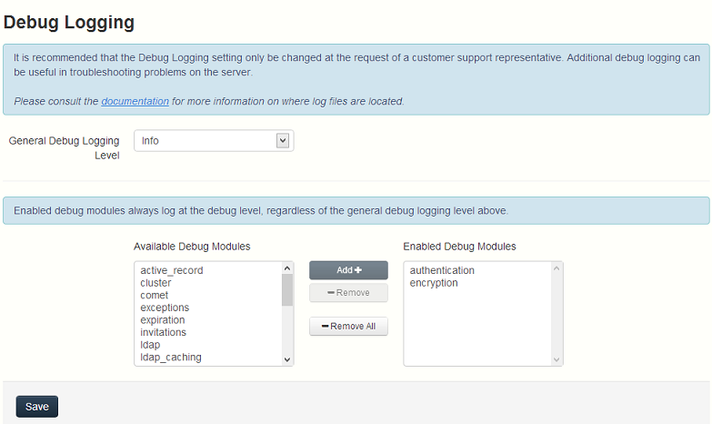Click the scroll down arrow of Enabled Modules
The height and width of the screenshot is (424, 712).
click(557, 359)
